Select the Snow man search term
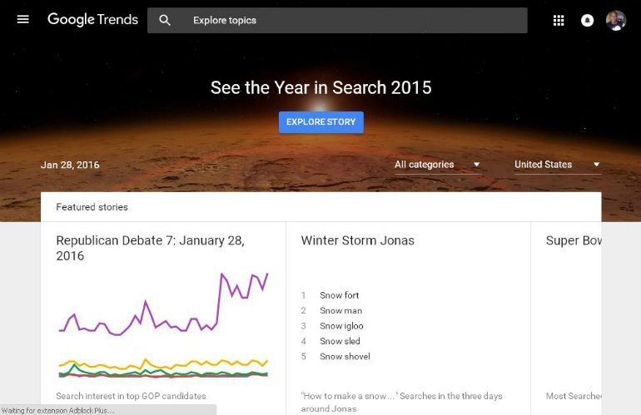The width and height of the screenshot is (641, 415). point(341,310)
